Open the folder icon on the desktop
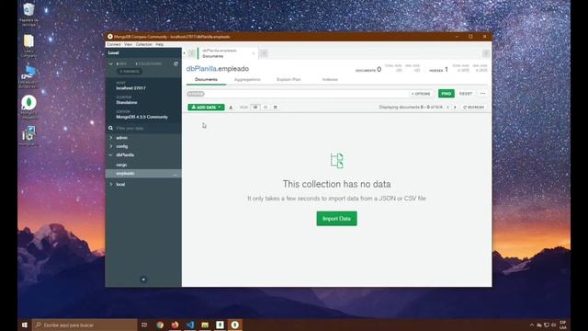This screenshot has width=588, height=331. coord(28,46)
